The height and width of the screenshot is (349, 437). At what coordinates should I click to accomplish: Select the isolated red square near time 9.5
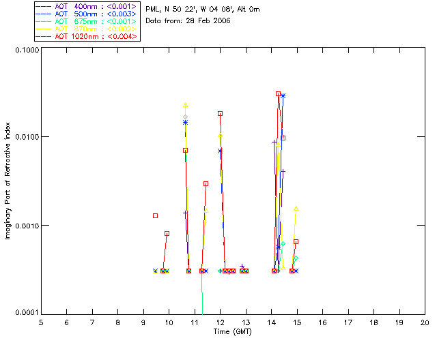156,215
